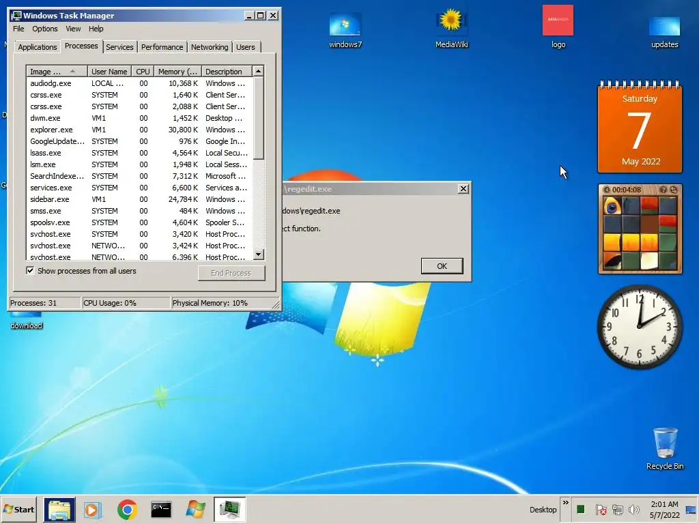
Task: Click the puzzle gadget solve button
Action: (x=674, y=190)
